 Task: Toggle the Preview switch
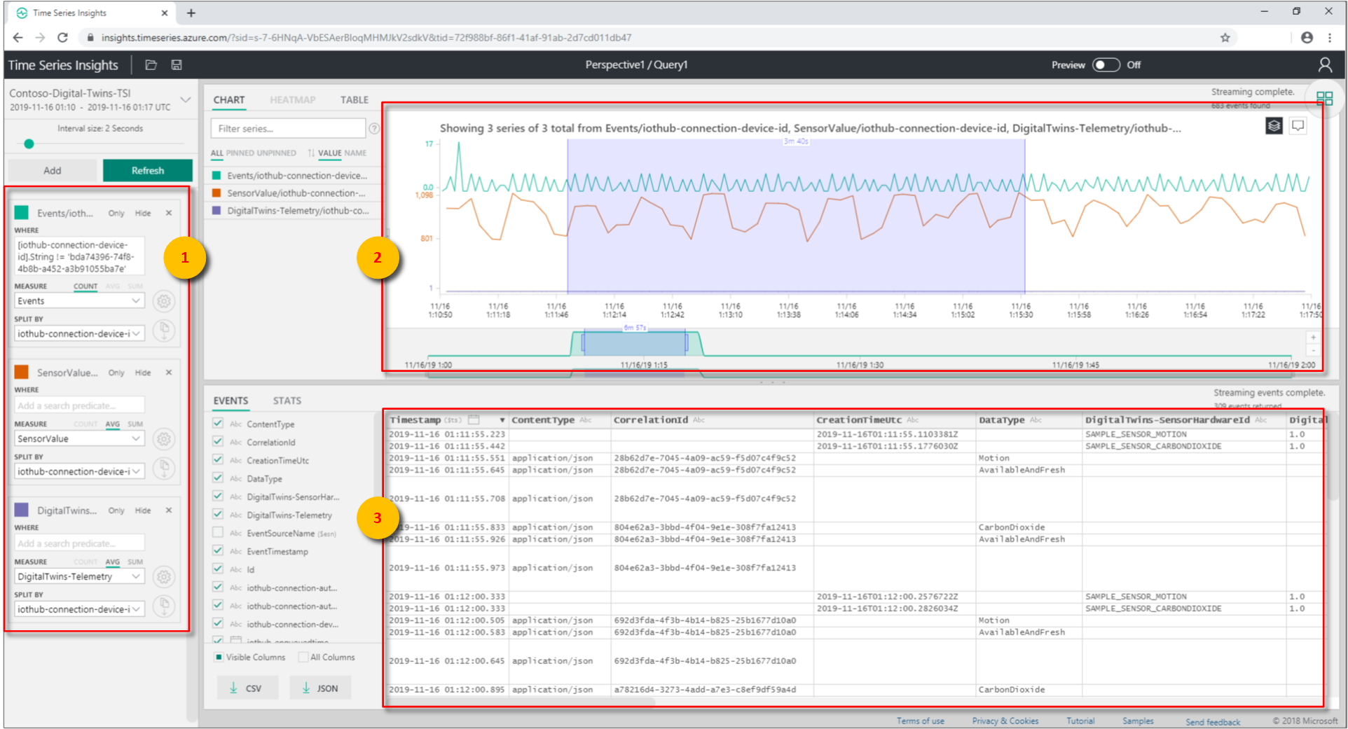pos(1106,65)
